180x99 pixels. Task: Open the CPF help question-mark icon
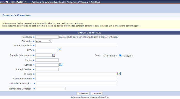(x=59, y=50)
